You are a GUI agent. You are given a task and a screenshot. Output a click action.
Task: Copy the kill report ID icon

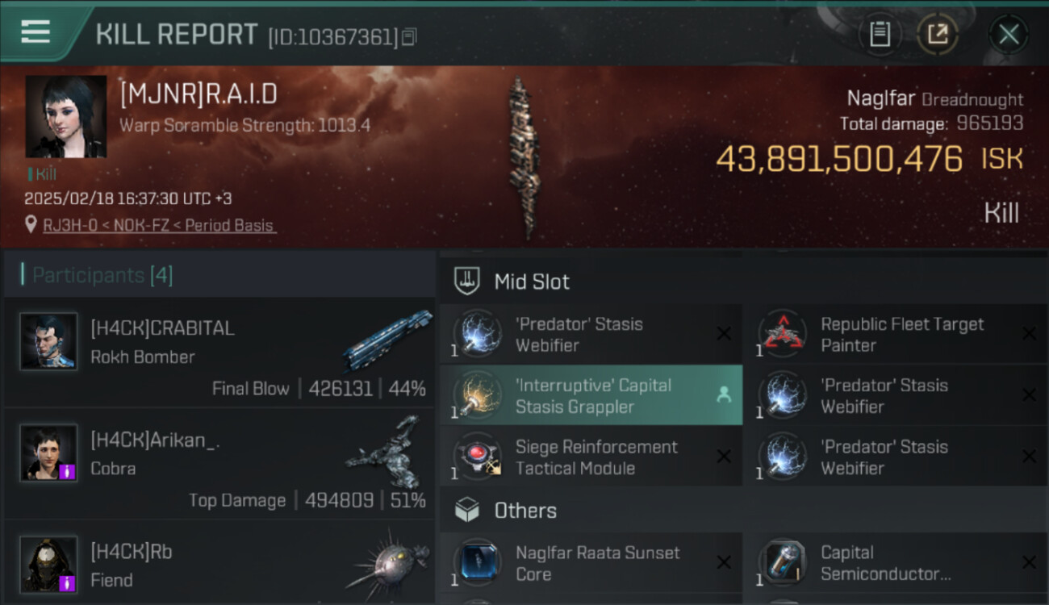pos(409,37)
